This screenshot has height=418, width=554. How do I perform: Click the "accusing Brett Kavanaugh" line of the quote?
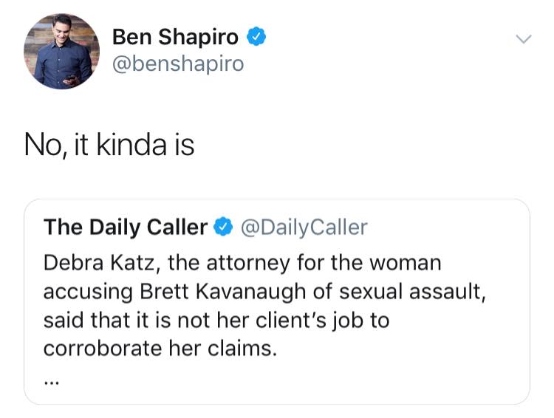(264, 292)
